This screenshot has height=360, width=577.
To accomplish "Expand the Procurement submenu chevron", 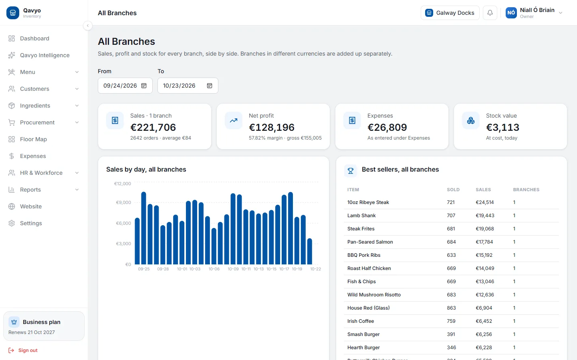I will click(x=77, y=122).
